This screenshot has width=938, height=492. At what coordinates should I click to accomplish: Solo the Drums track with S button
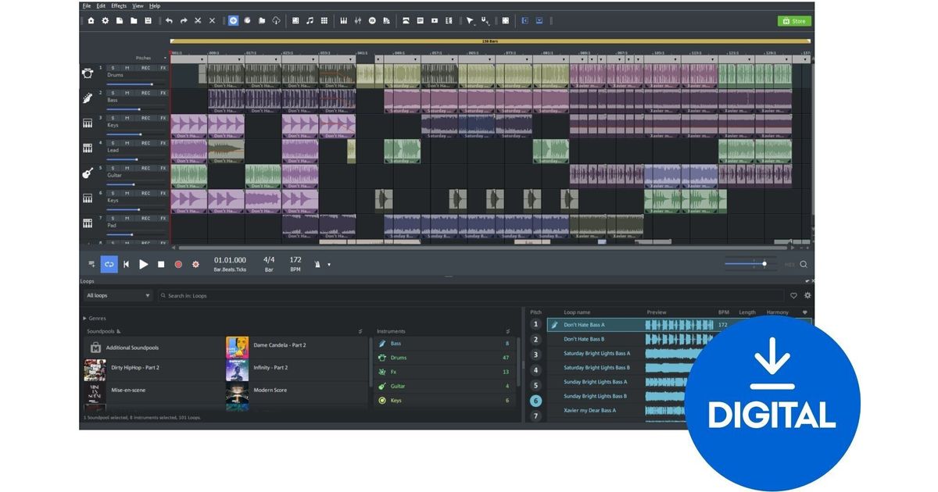[113, 68]
